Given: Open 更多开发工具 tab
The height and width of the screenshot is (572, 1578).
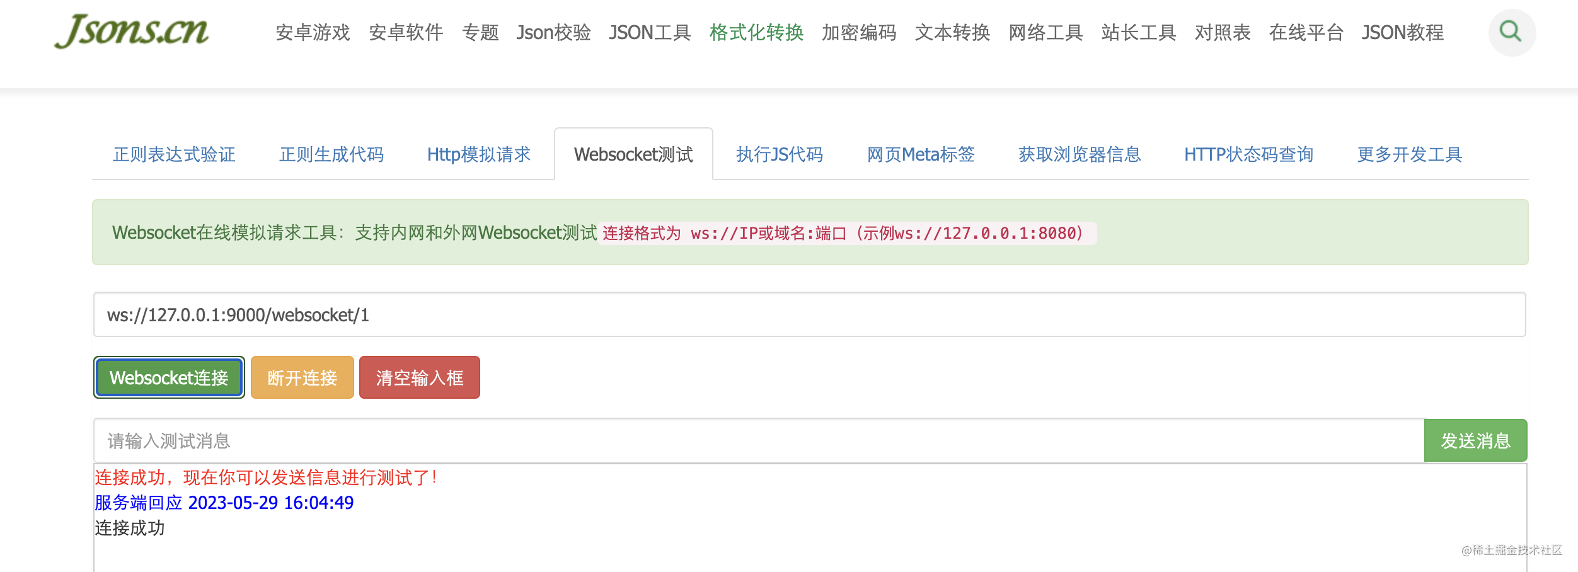Looking at the screenshot, I should coord(1409,154).
